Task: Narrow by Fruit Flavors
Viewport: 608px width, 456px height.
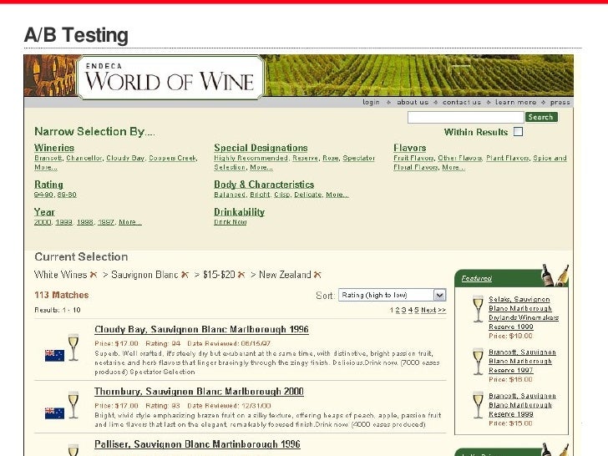Action: point(413,158)
